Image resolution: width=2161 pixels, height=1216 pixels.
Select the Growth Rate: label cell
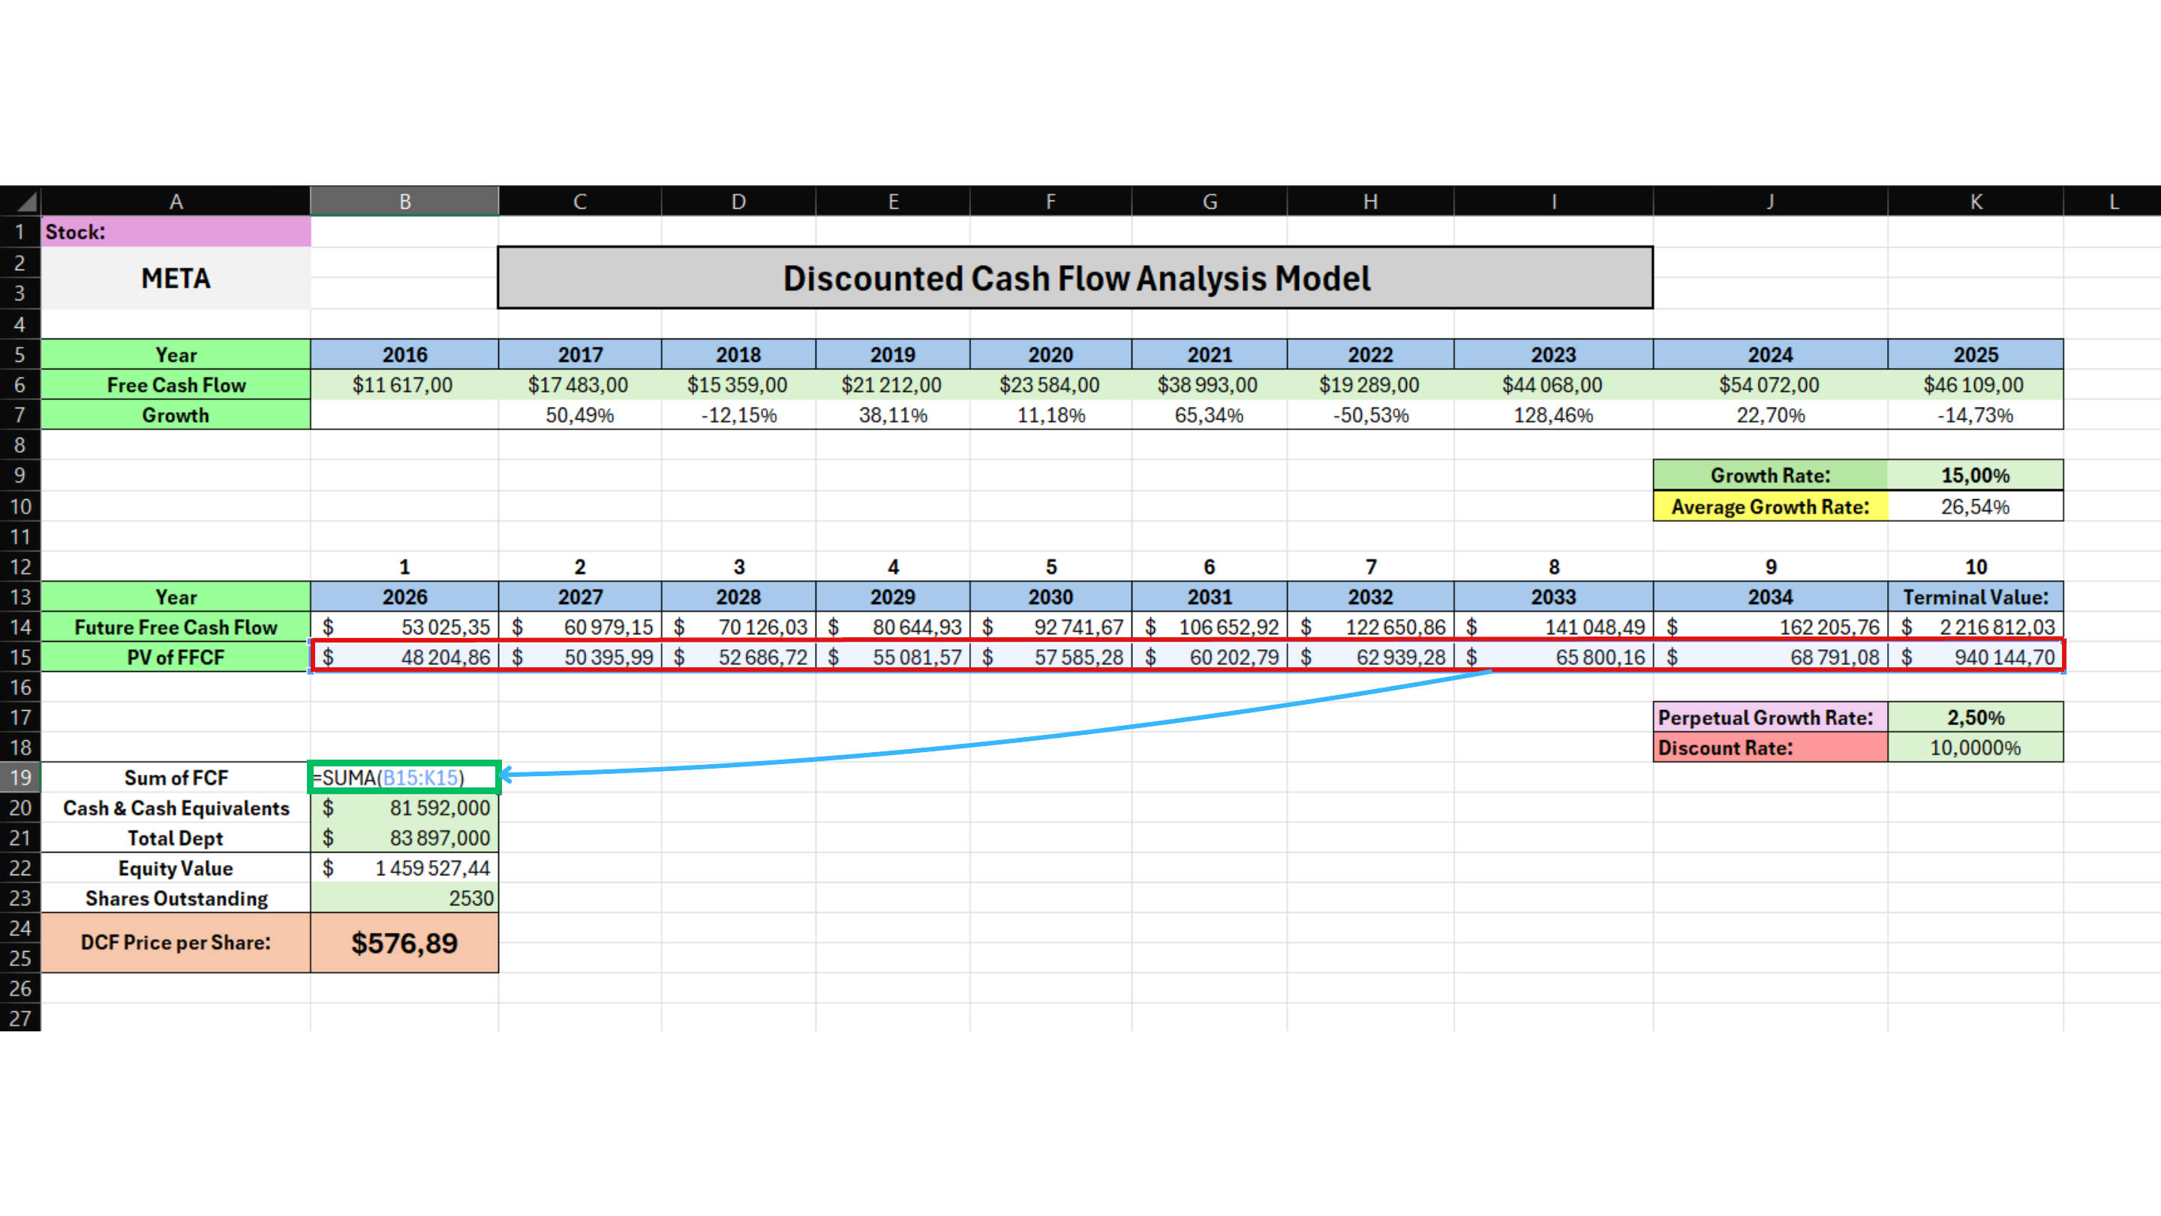(1770, 475)
